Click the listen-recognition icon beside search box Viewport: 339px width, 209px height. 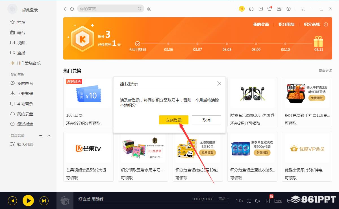(149, 9)
